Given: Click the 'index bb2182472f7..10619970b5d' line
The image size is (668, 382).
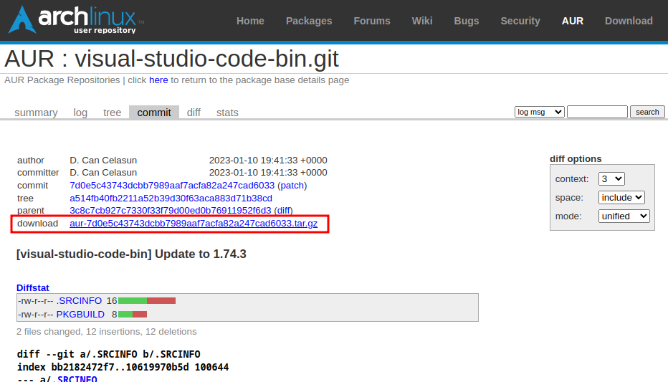Looking at the screenshot, I should point(123,367).
